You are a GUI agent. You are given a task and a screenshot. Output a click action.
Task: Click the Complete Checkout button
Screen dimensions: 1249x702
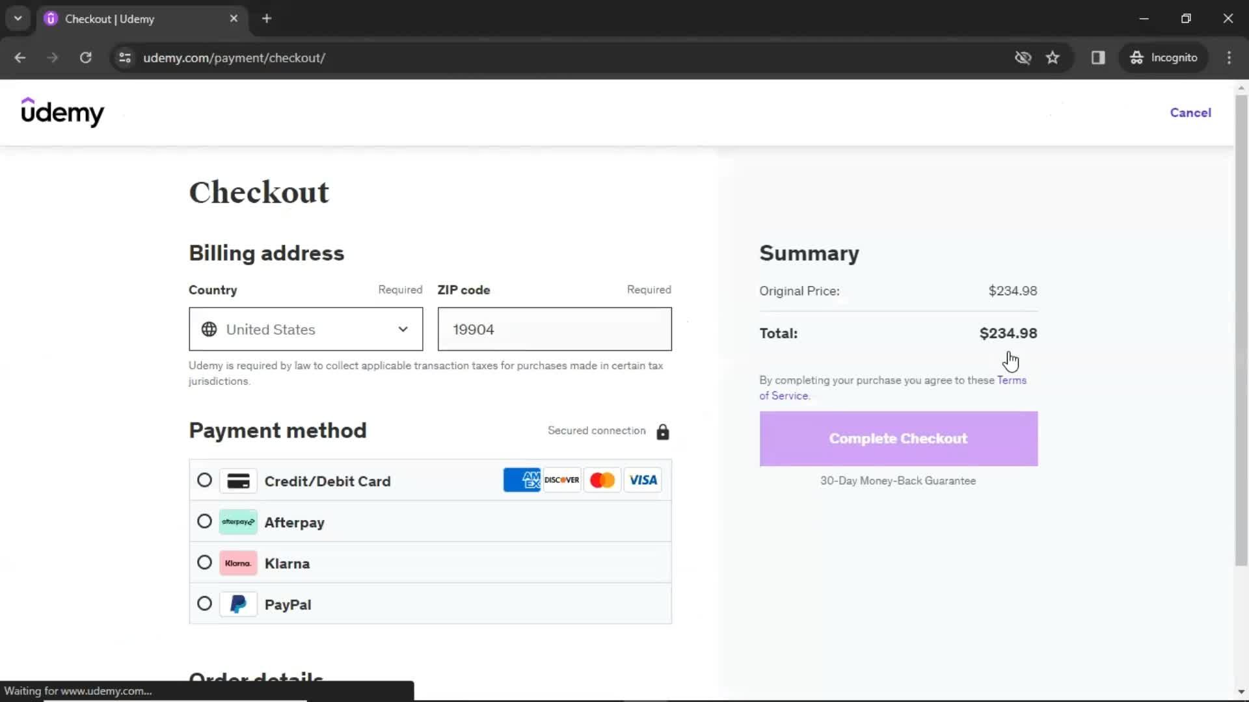[x=898, y=438]
